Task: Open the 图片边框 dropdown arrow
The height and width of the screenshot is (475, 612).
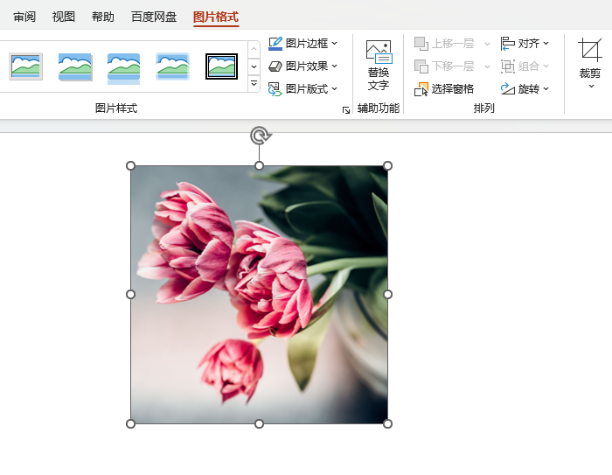Action: click(335, 44)
